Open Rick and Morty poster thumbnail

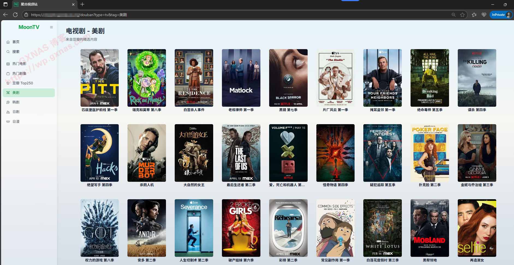pos(147,78)
